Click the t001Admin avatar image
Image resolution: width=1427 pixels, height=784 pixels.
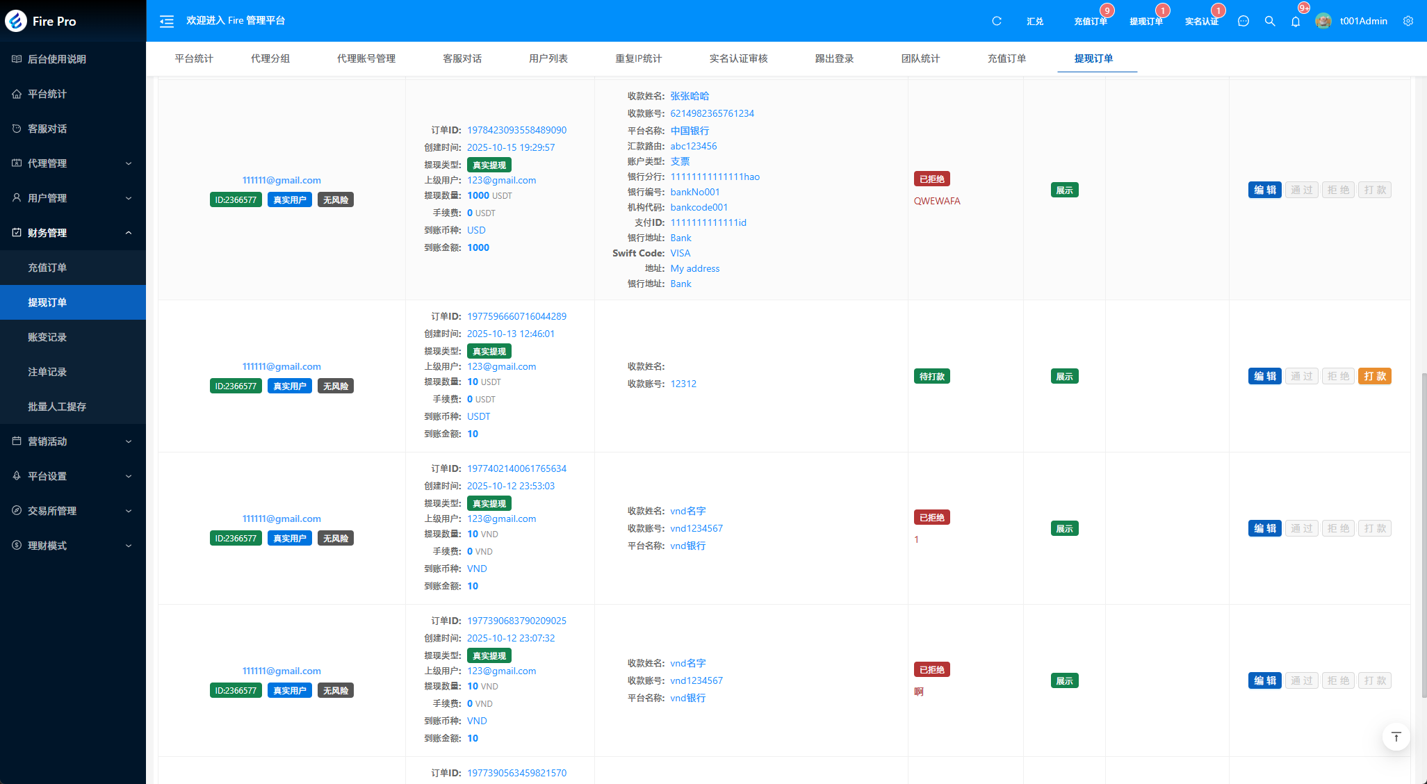pyautogui.click(x=1323, y=22)
